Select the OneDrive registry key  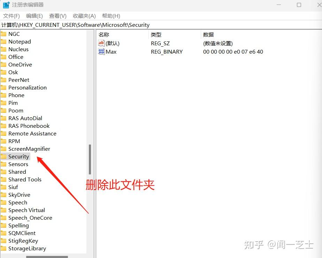click(20, 64)
